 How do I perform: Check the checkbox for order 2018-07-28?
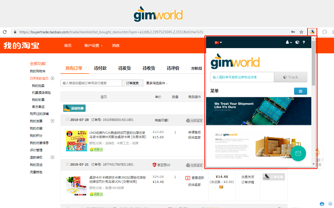[x=68, y=119]
